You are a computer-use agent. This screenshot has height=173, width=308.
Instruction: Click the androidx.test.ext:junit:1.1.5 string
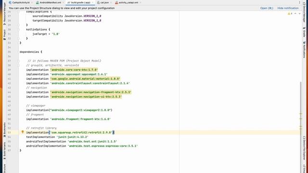pyautogui.click(x=92, y=141)
